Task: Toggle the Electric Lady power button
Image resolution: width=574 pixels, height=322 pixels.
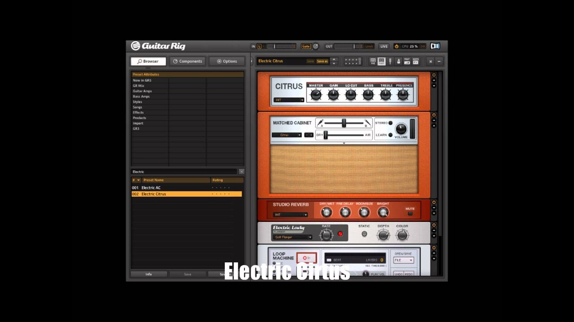Action: coord(434,225)
